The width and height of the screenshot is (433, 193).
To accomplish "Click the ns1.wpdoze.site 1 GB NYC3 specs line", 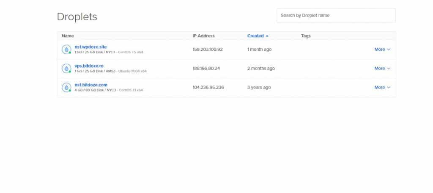I will click(109, 52).
